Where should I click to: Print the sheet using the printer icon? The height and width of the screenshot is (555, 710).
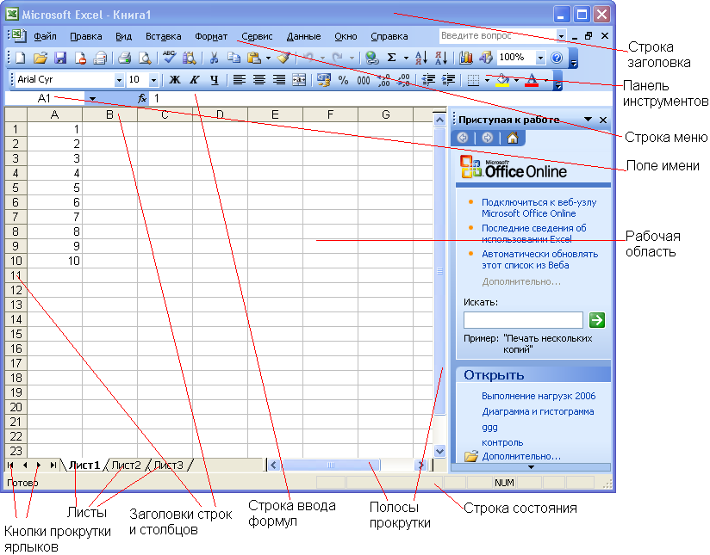[124, 58]
